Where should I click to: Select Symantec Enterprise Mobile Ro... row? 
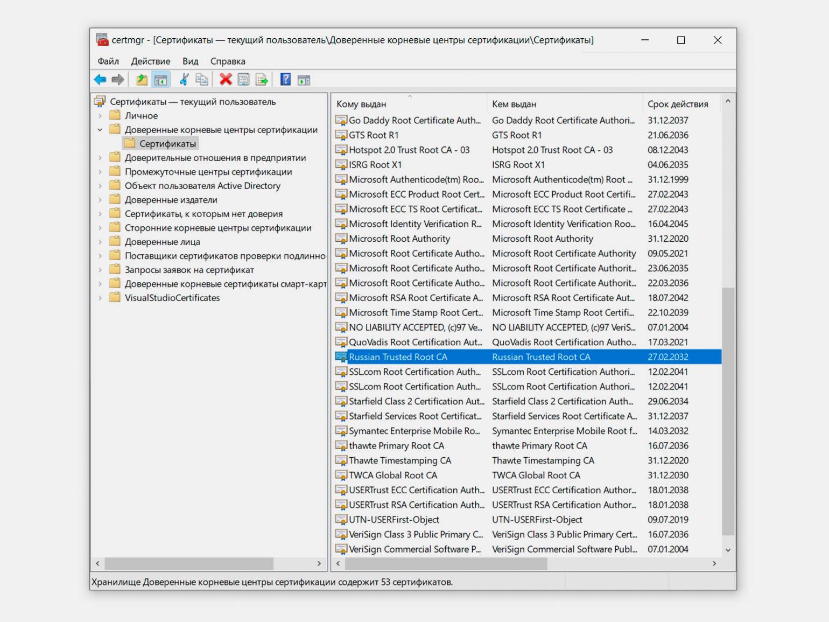(x=528, y=431)
